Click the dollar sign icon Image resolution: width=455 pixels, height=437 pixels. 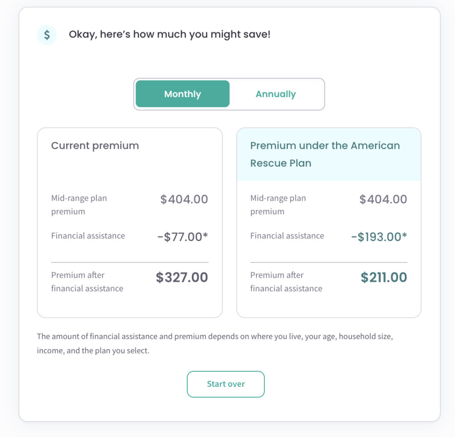coord(47,35)
